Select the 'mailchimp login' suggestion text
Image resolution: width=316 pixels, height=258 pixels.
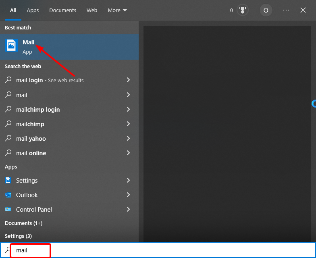38,110
